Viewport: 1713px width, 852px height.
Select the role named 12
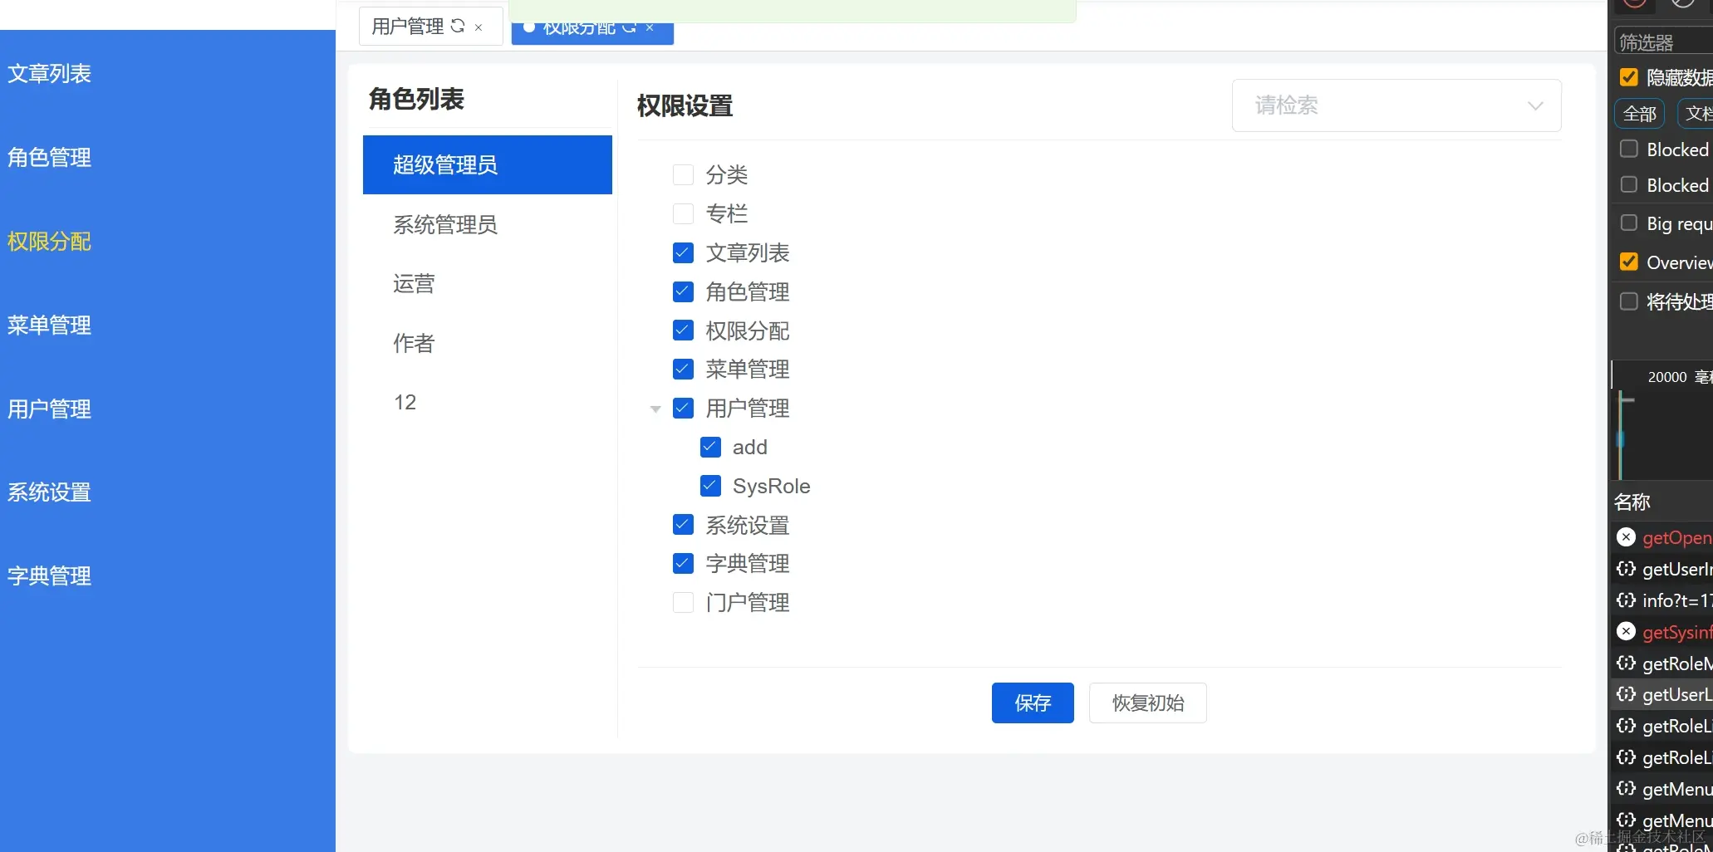(x=488, y=403)
